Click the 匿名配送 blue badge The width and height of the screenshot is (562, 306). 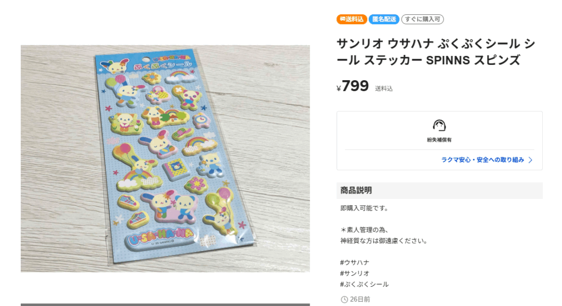384,19
